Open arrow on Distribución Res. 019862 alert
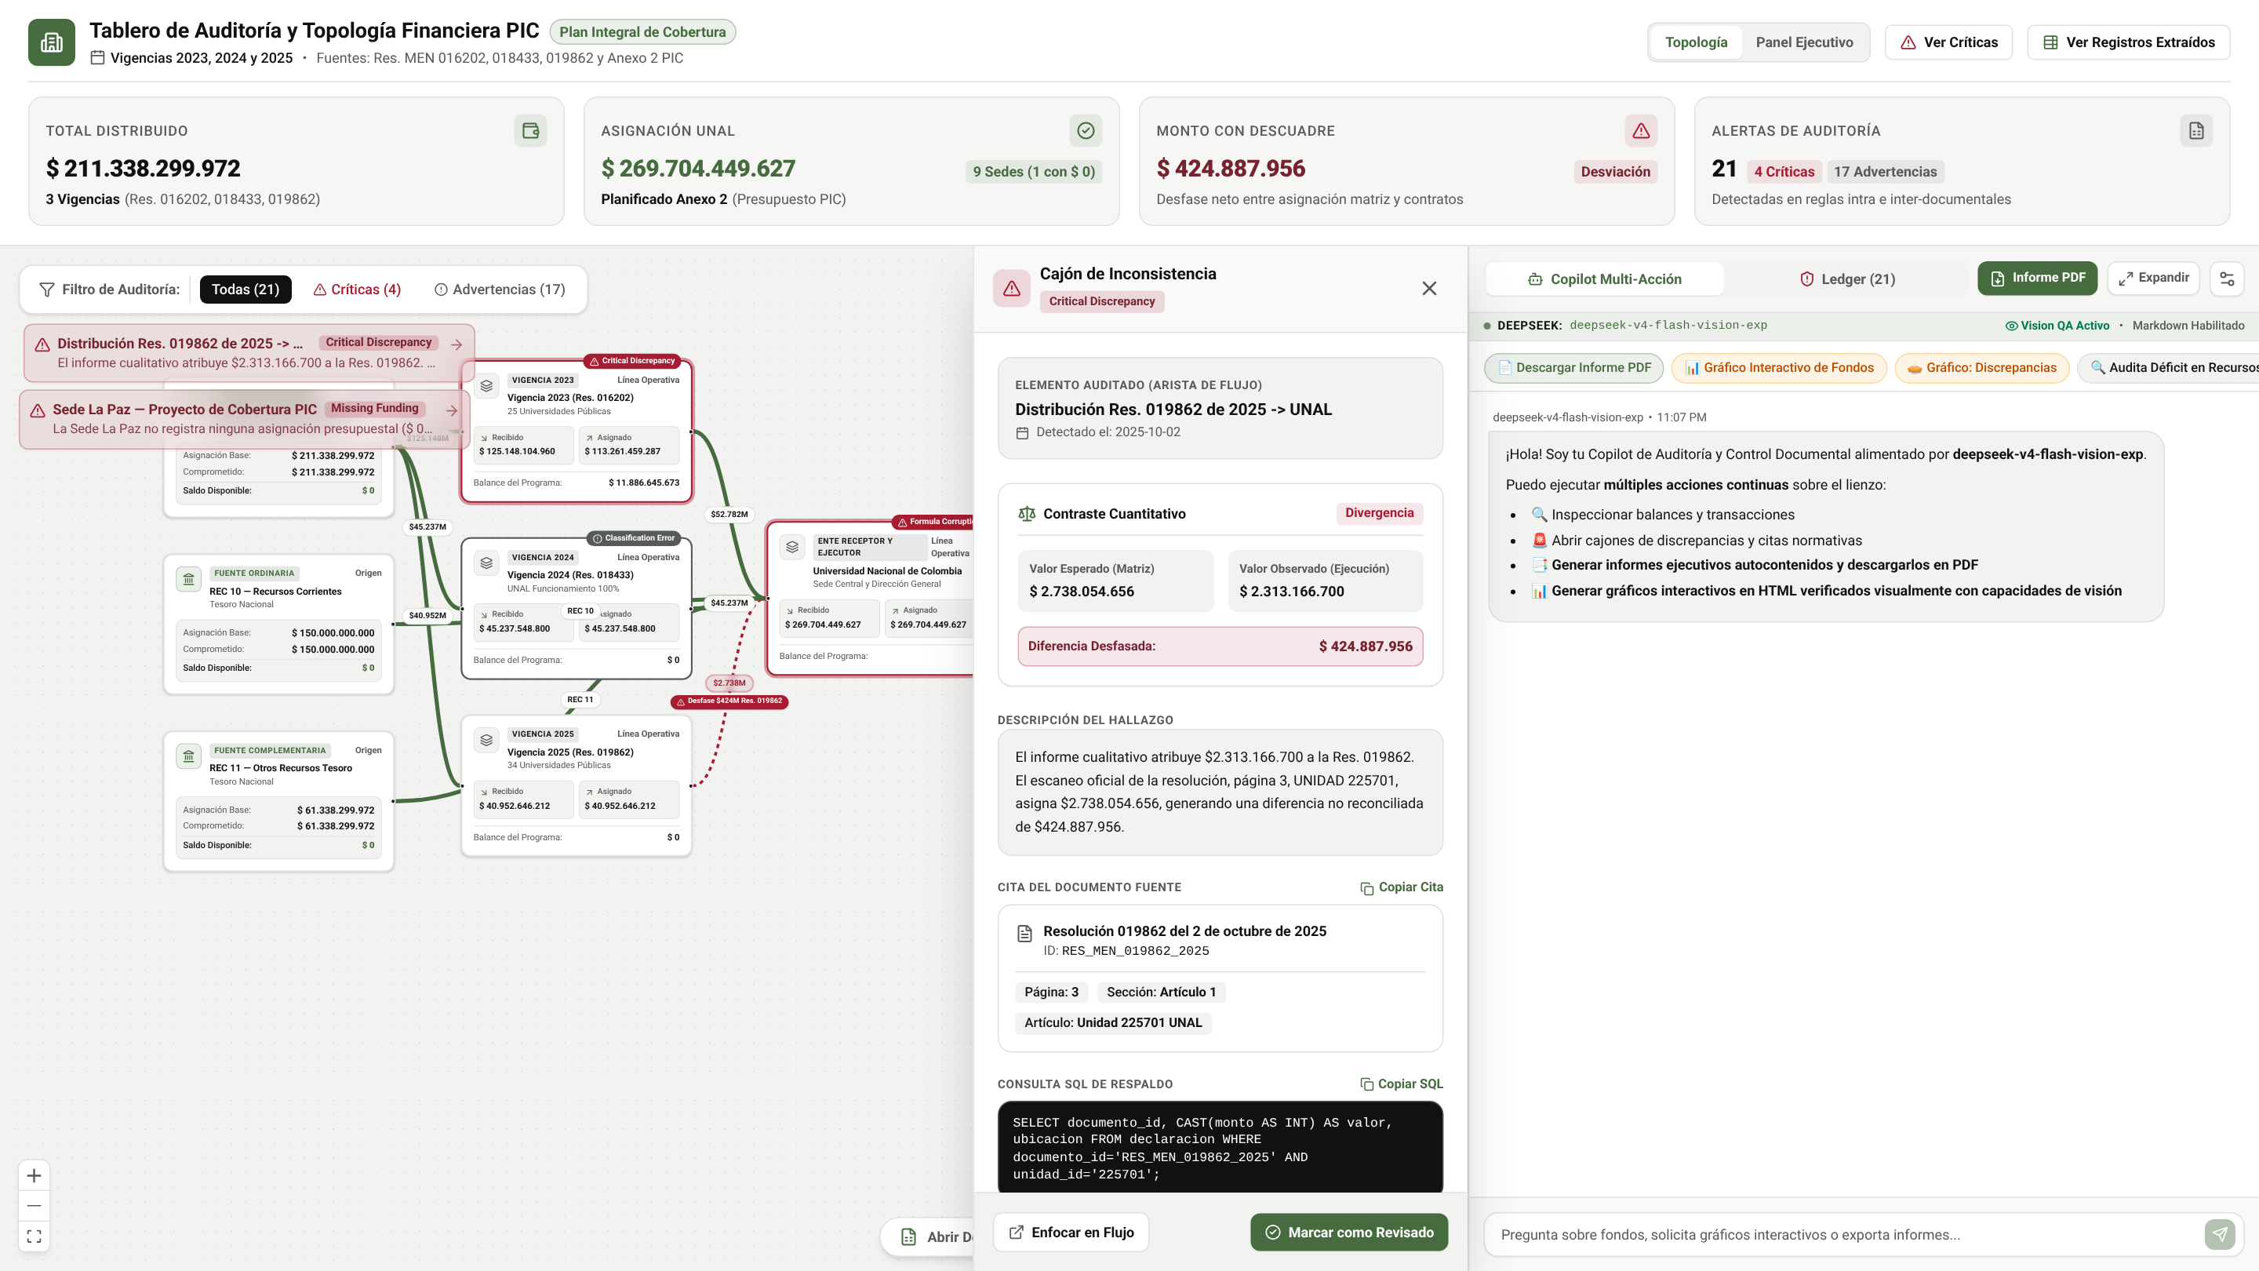 [x=456, y=344]
